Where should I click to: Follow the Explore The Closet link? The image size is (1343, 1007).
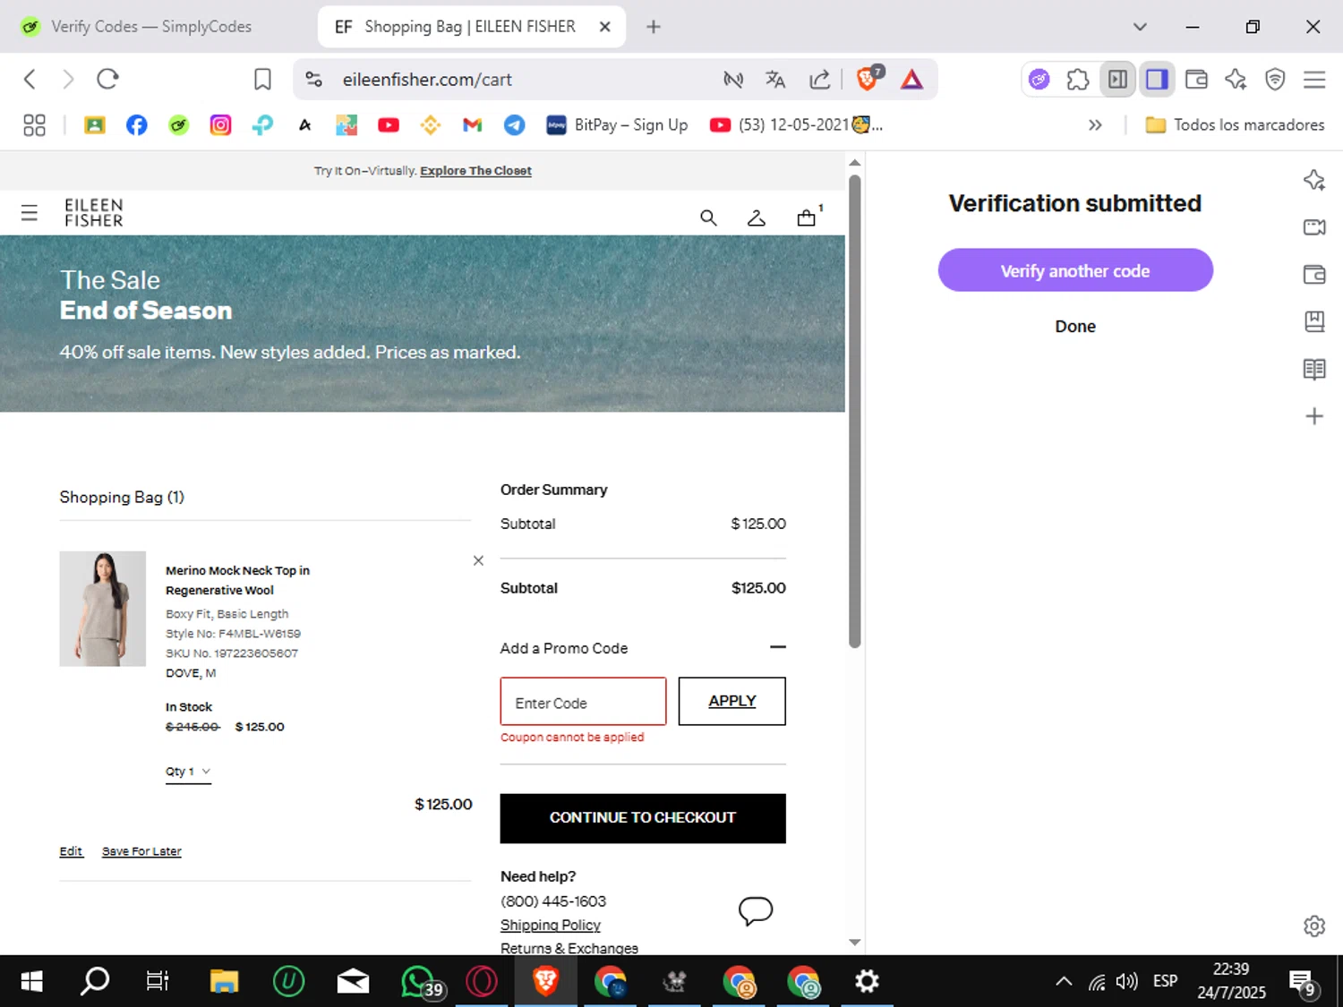click(475, 171)
